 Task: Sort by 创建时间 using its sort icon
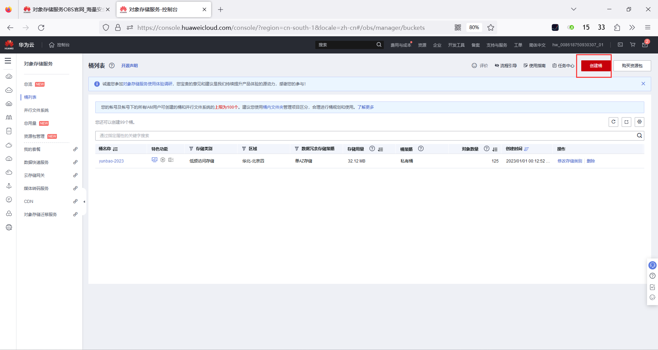pos(526,149)
